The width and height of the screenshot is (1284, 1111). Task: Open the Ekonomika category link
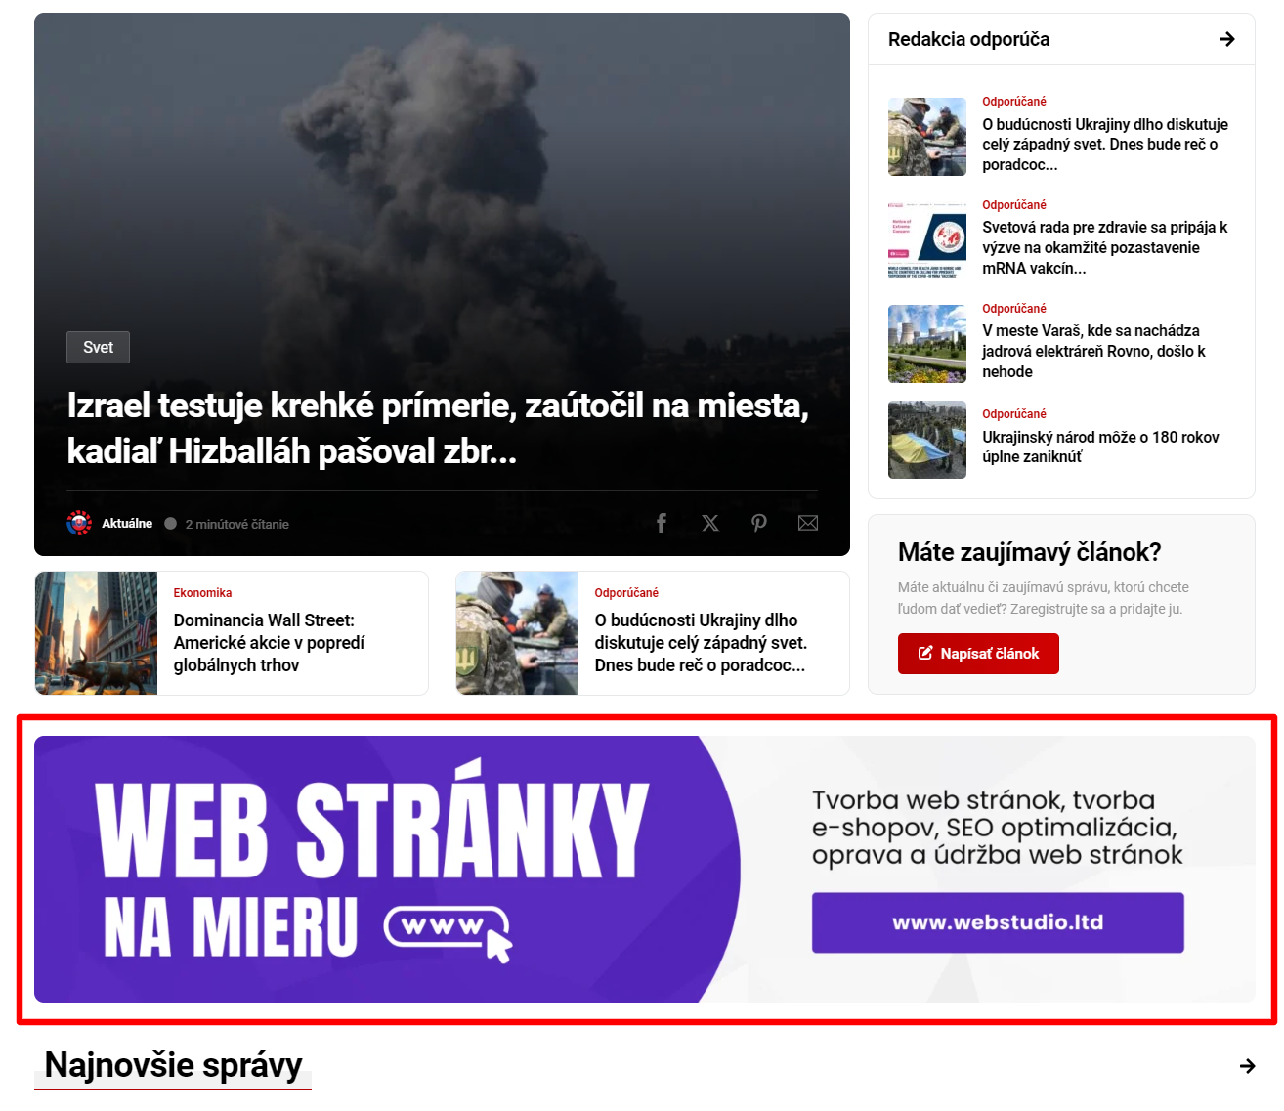pyautogui.click(x=202, y=593)
